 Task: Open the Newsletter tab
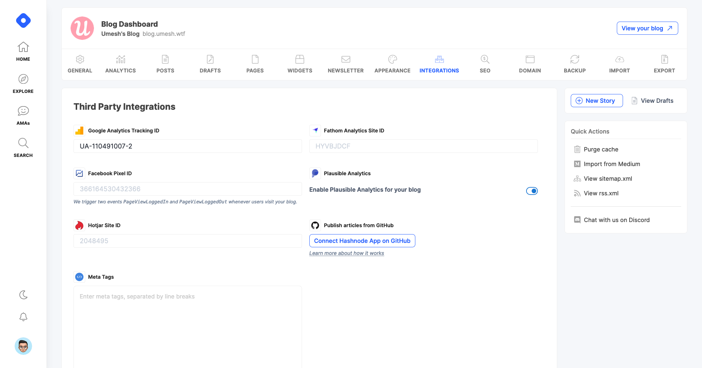pos(346,64)
